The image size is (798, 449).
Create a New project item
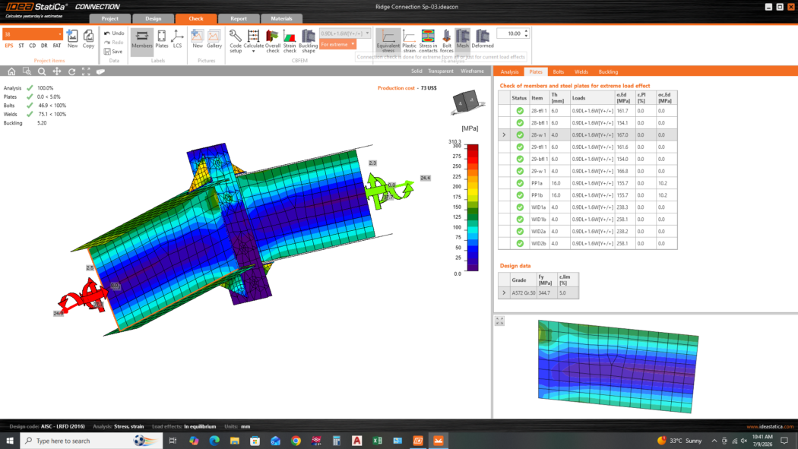(x=73, y=40)
